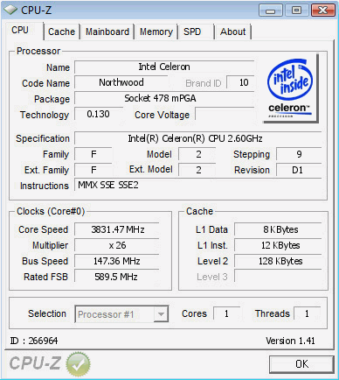Click the Version 1.41 label

tap(290, 341)
